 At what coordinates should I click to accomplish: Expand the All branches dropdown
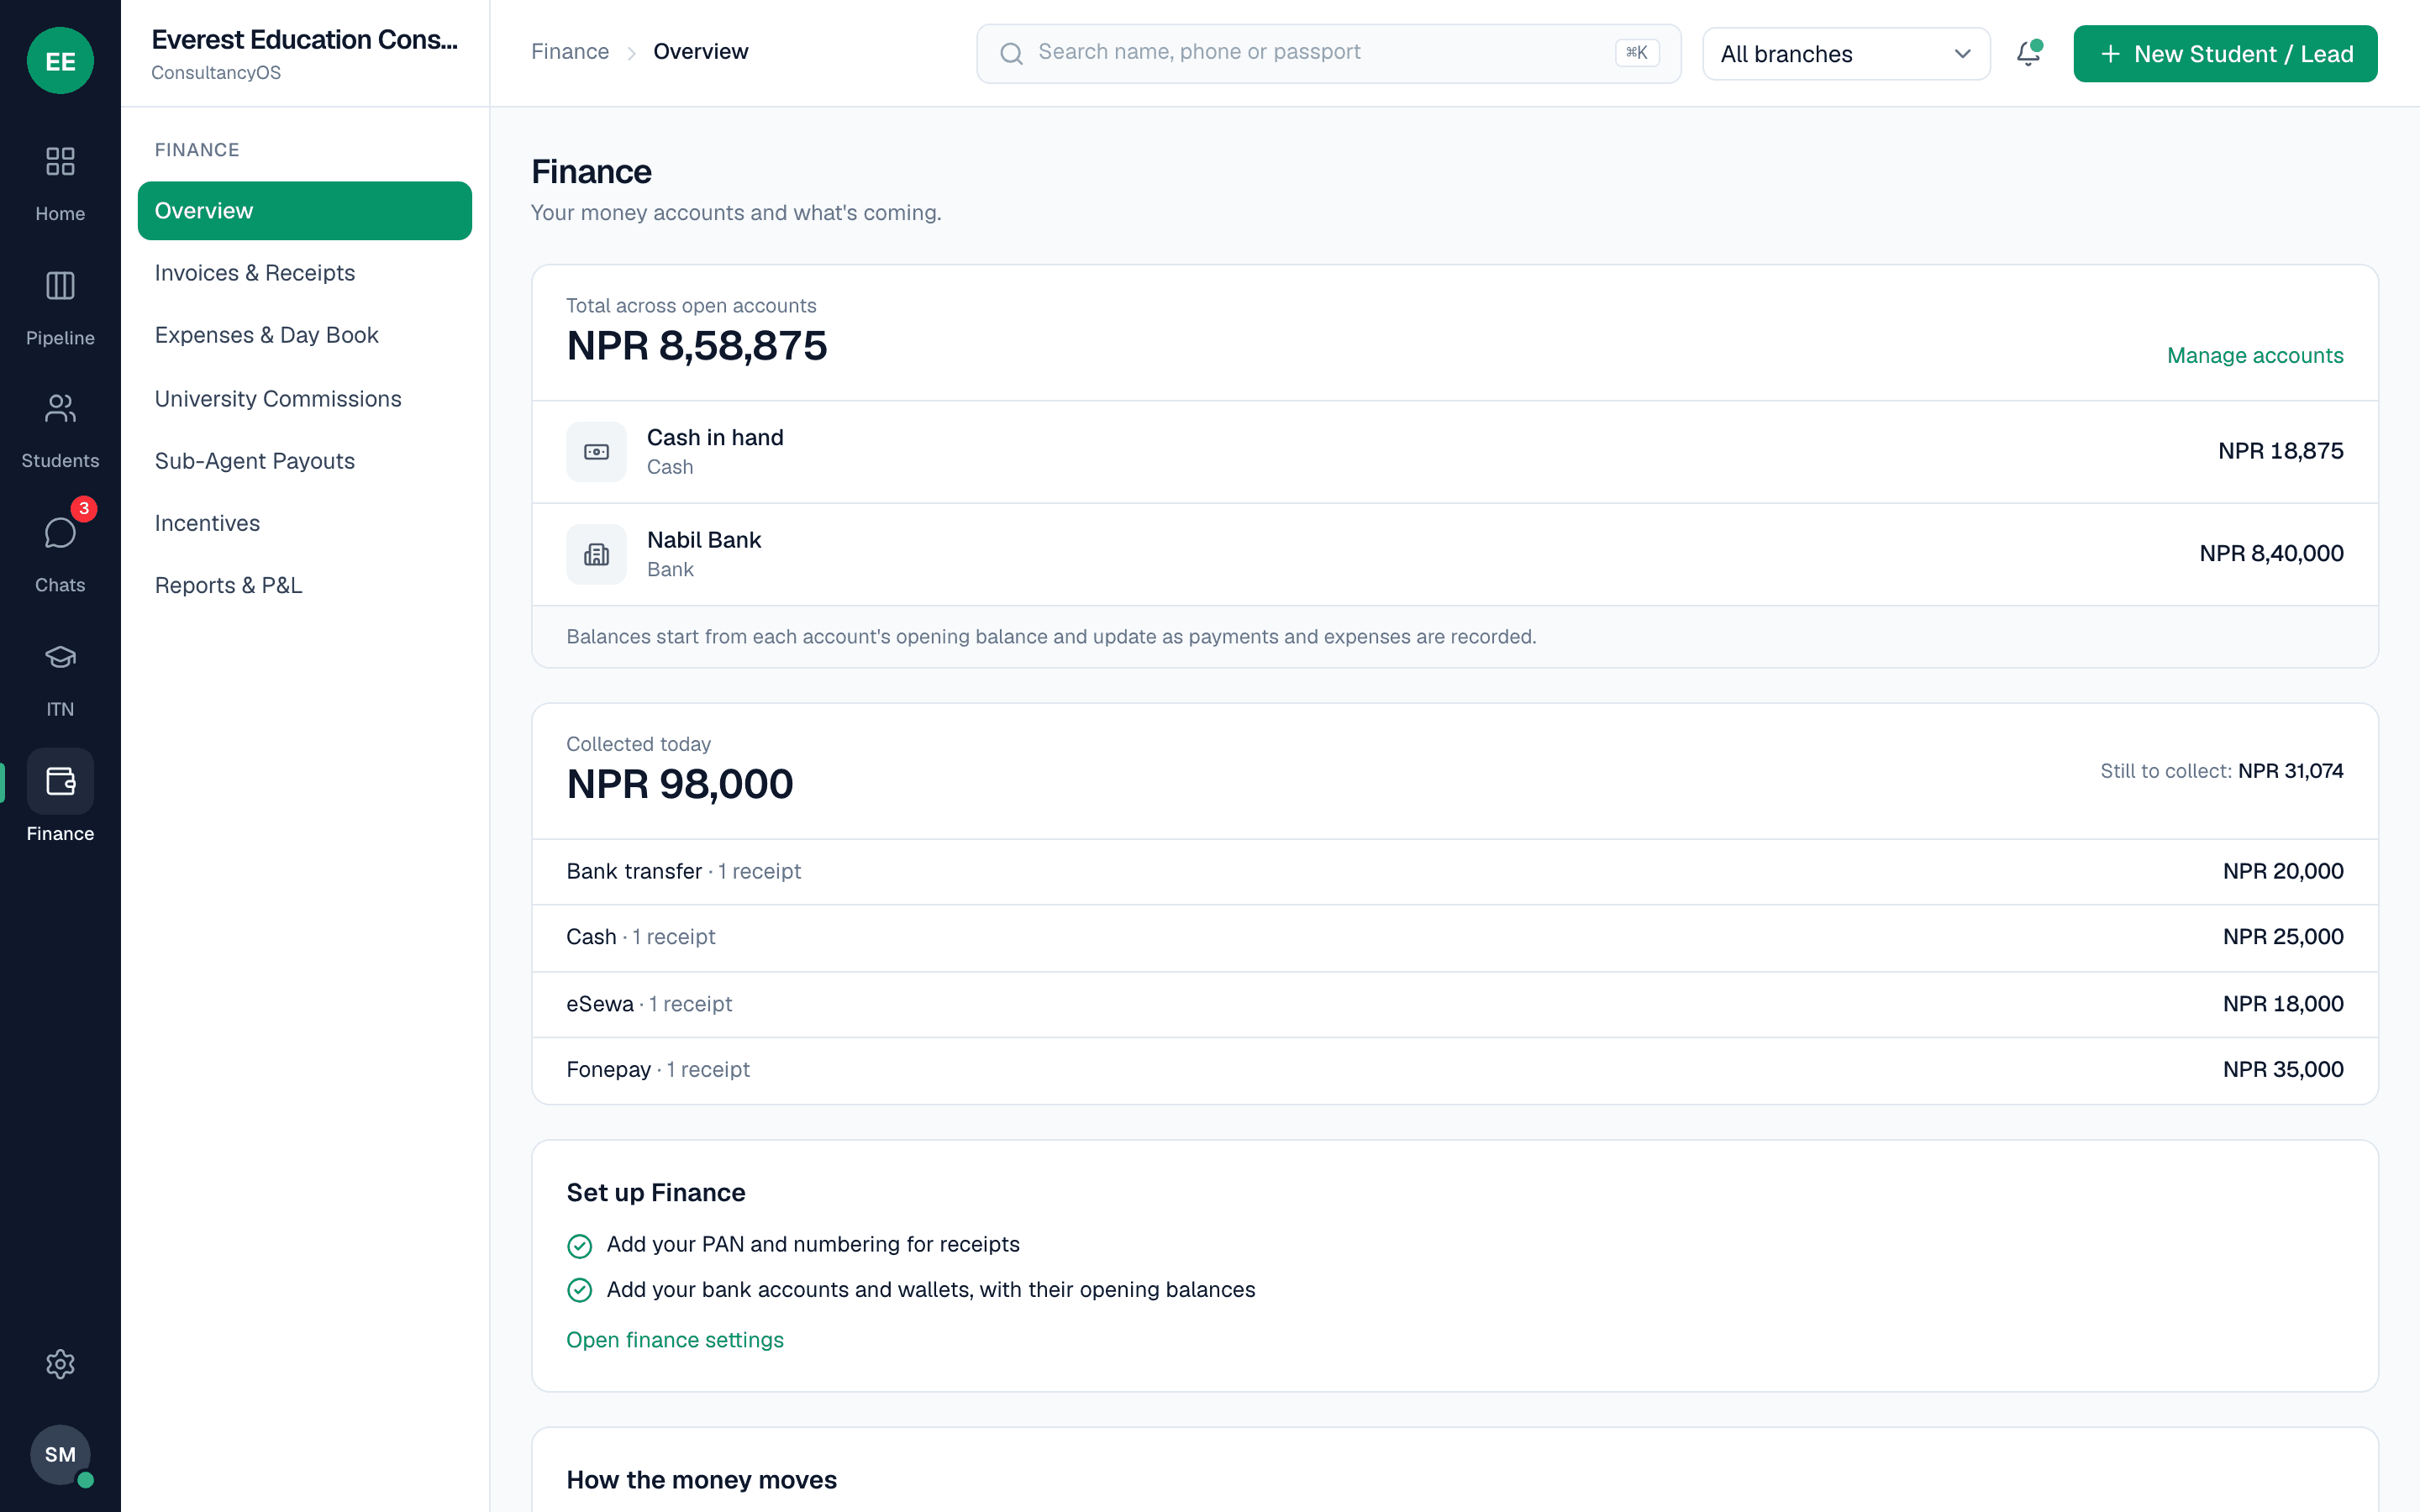tap(1846, 54)
